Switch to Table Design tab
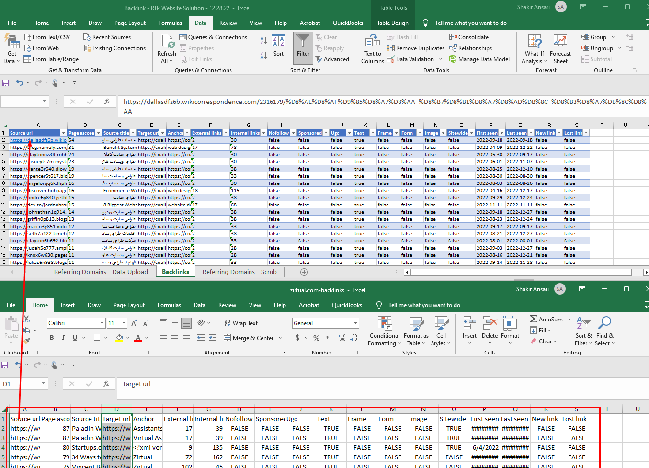The width and height of the screenshot is (649, 468). point(393,23)
